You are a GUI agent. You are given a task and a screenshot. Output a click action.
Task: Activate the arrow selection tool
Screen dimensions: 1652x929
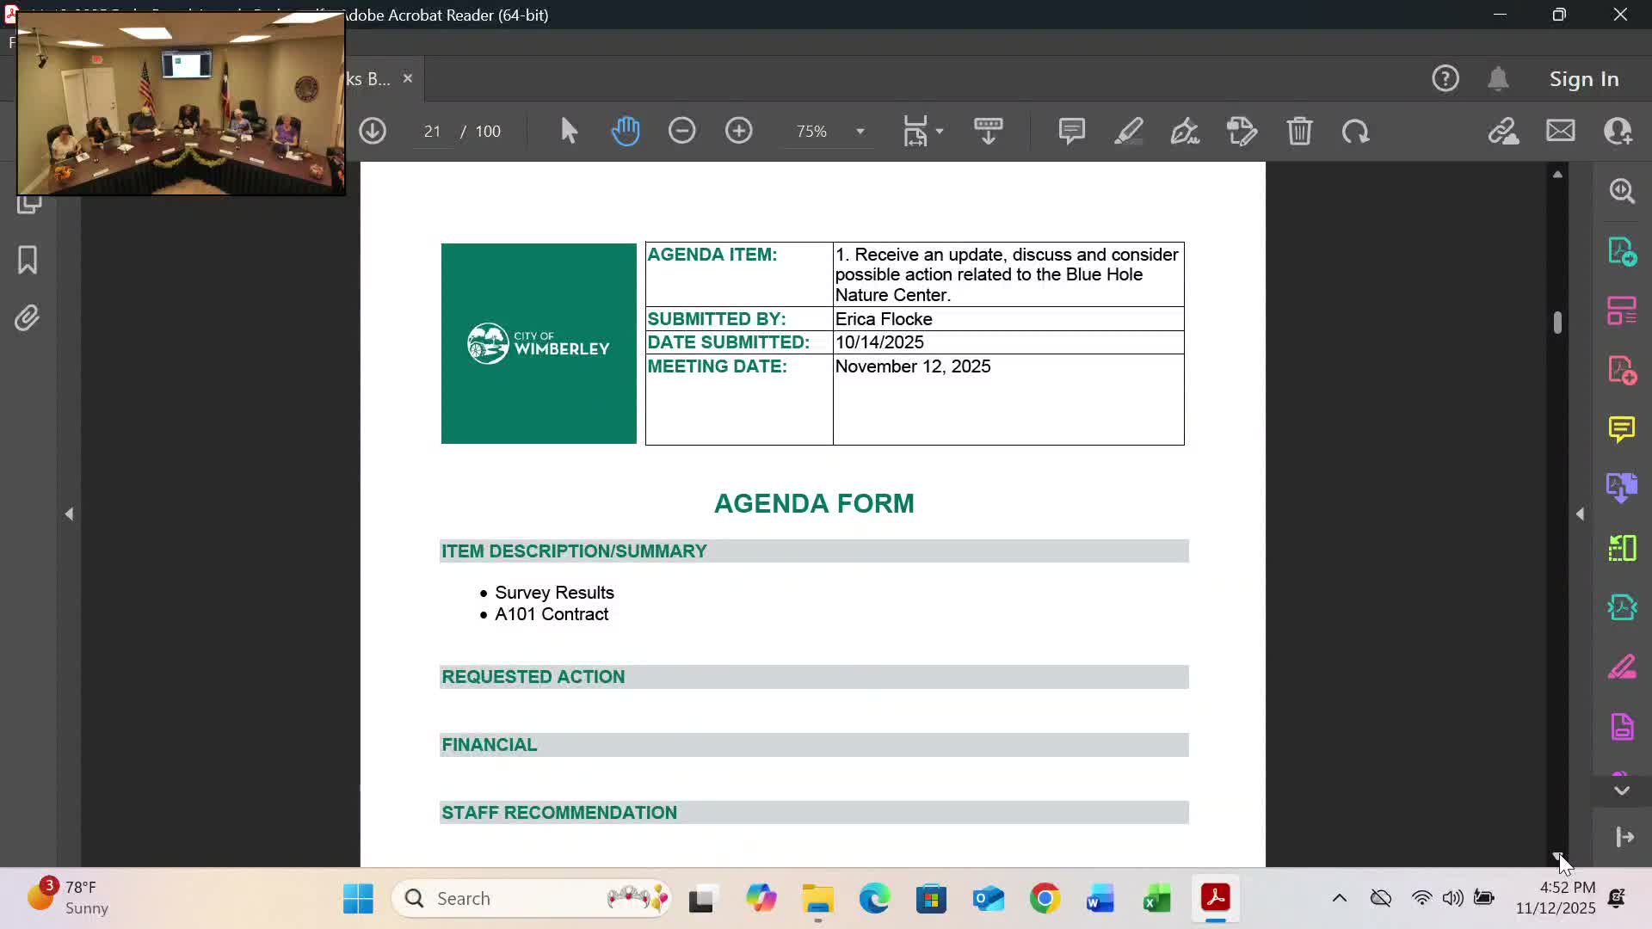coord(569,131)
